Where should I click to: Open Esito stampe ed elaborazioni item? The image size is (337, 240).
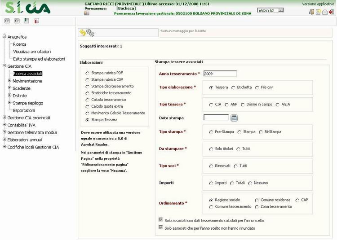pyautogui.click(x=39, y=59)
